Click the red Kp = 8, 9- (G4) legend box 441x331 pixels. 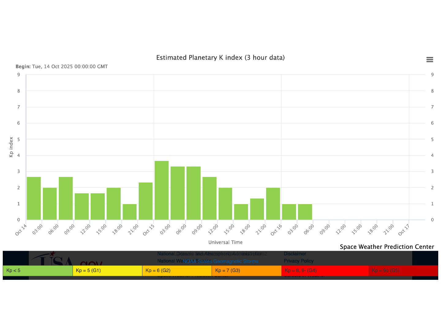(325, 271)
